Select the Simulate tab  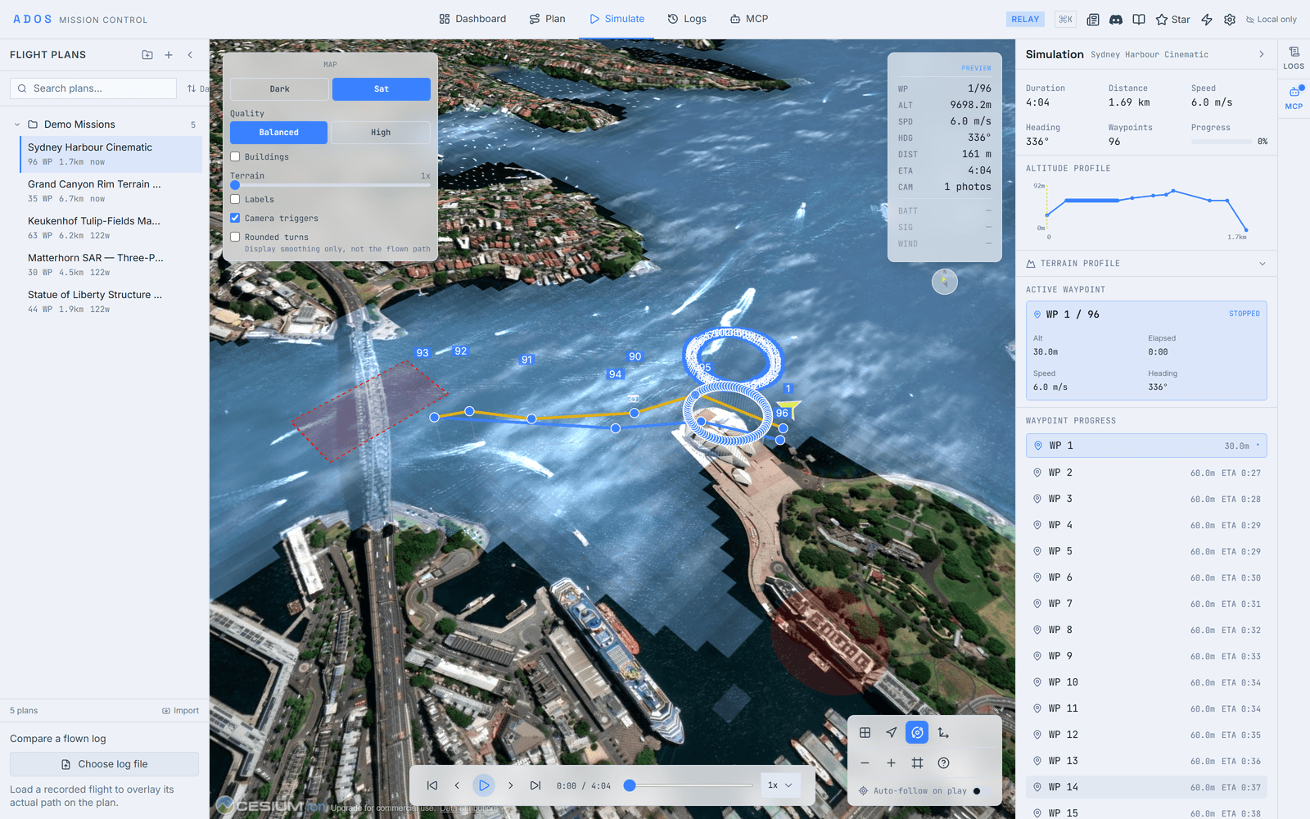(617, 19)
